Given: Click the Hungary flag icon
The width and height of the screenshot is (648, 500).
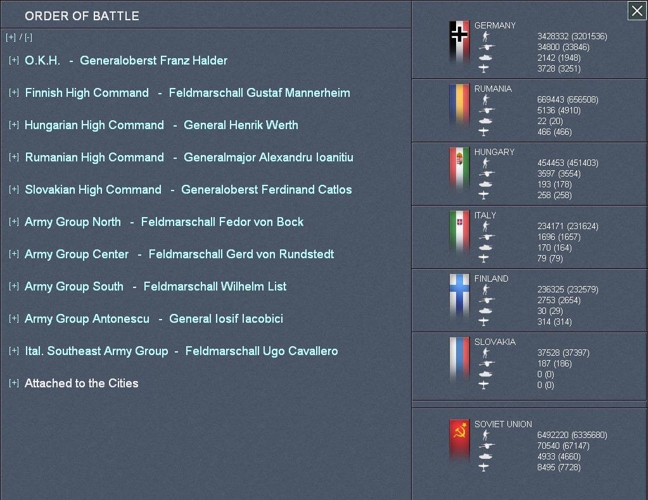Looking at the screenshot, I should (459, 169).
